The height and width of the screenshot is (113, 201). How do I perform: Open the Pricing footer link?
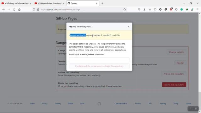pyautogui.click(x=138, y=104)
